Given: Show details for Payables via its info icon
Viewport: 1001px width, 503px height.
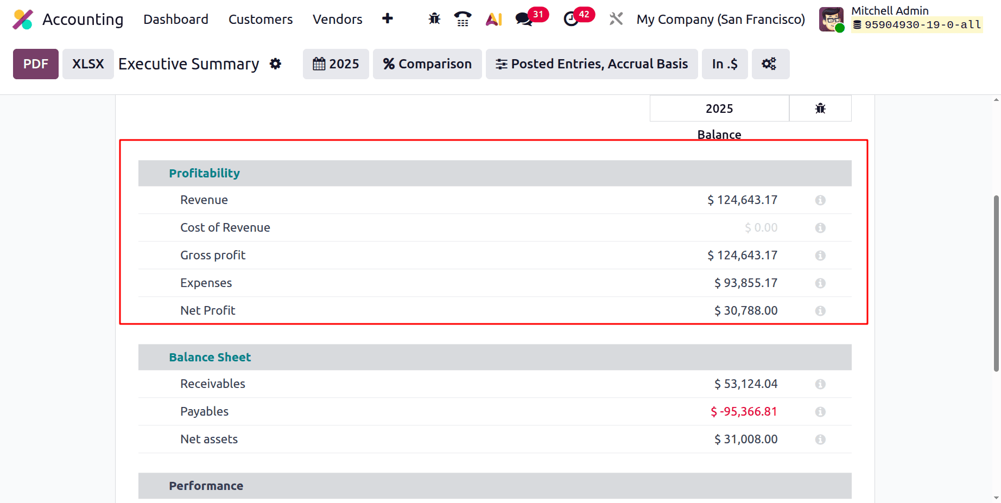Looking at the screenshot, I should tap(820, 411).
